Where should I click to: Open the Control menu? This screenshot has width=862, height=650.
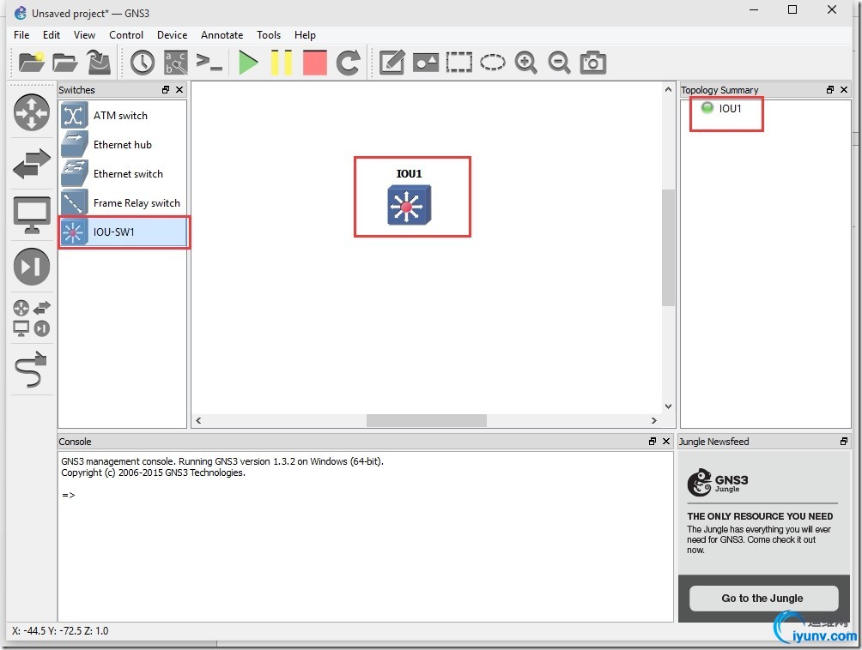click(126, 34)
